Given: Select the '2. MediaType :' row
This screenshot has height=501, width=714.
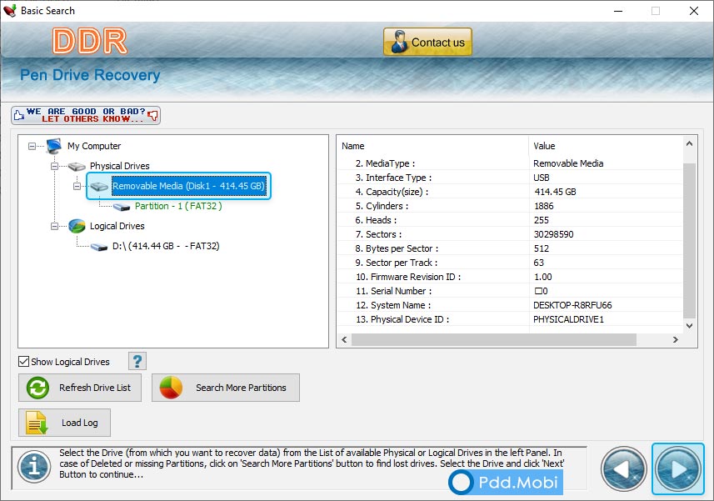Looking at the screenshot, I should click(510, 163).
